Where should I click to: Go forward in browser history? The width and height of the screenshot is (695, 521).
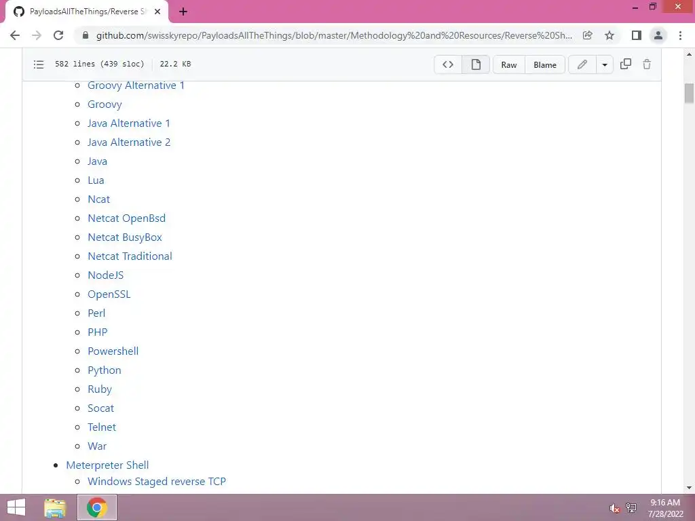point(37,35)
